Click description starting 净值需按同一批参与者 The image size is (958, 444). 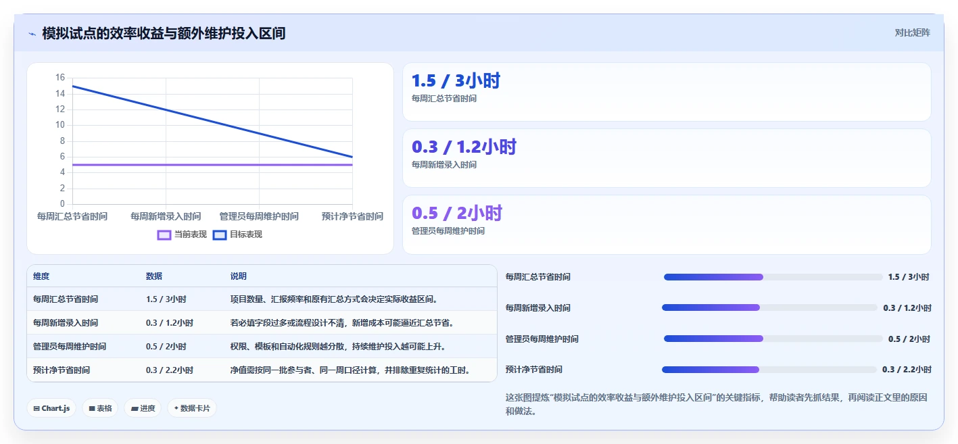[350, 370]
